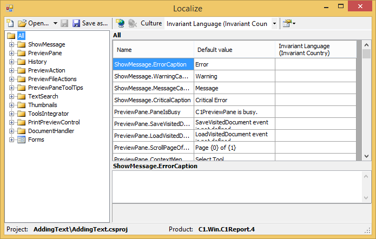Click the description text box below grid
This screenshot has height=239, width=376.
point(241,187)
